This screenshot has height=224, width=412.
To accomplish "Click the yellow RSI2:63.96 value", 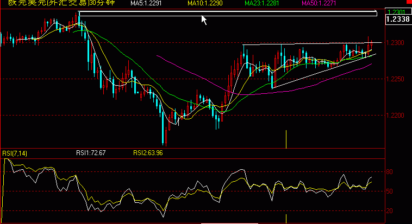I will 148,153.
